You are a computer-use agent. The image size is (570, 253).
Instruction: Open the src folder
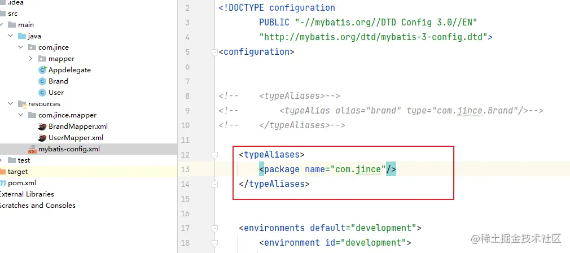coord(13,14)
